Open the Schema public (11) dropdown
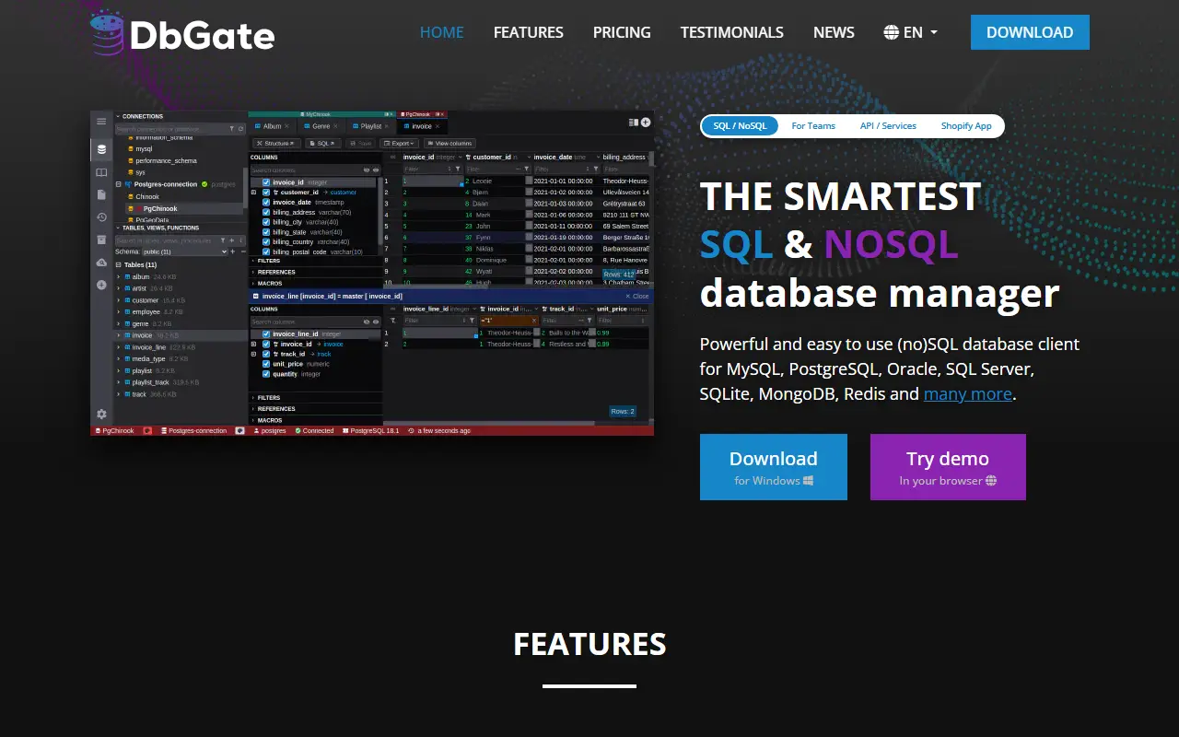 (x=183, y=252)
